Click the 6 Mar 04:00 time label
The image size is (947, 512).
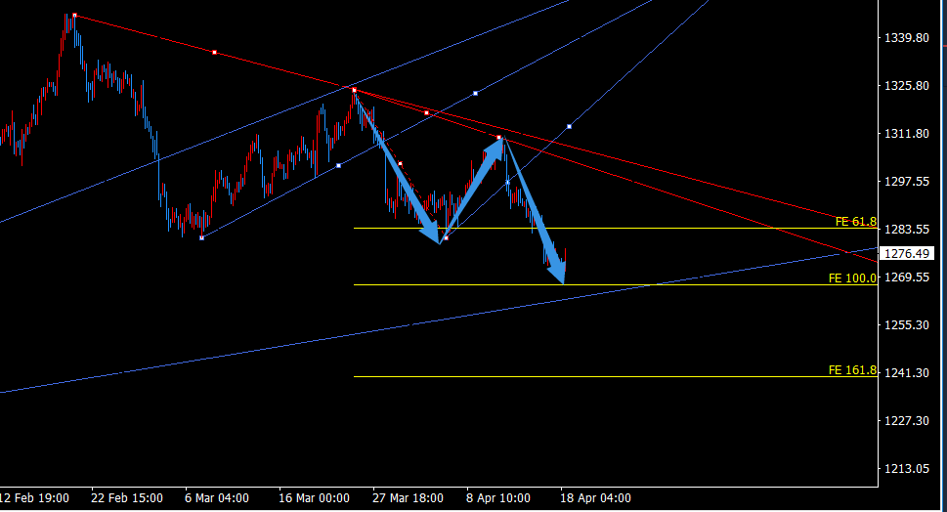pyautogui.click(x=217, y=498)
